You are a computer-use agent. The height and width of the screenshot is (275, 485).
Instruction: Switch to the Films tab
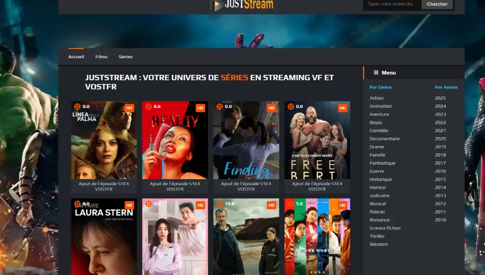pyautogui.click(x=101, y=57)
